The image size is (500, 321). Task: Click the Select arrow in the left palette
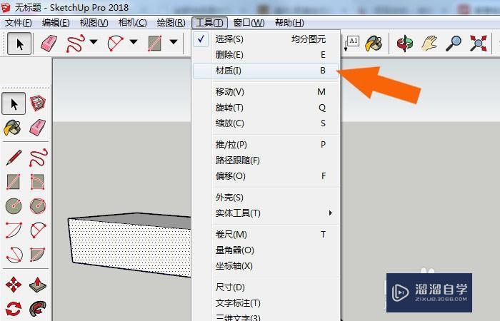coord(14,103)
